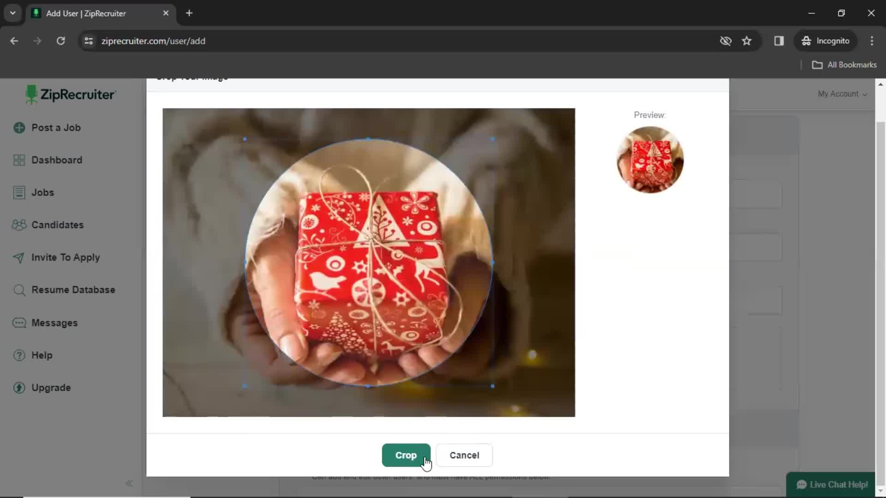
Task: Select the Invite To Apply icon
Action: pos(18,257)
